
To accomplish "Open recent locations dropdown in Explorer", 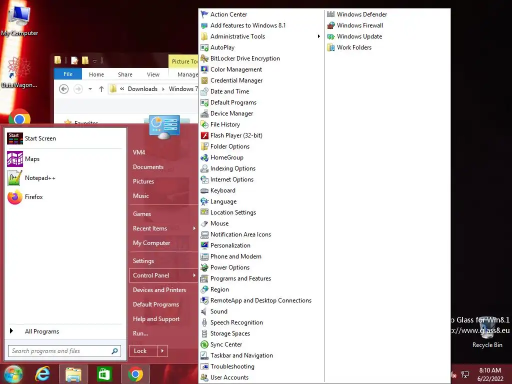I will click(x=90, y=89).
